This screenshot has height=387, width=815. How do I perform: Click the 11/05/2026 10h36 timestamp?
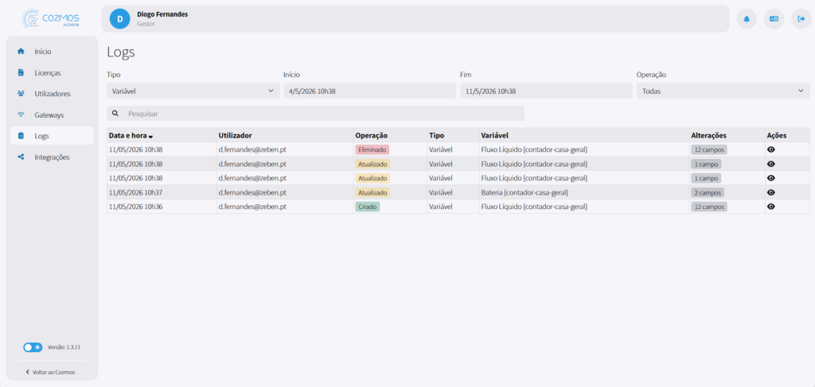click(x=135, y=207)
